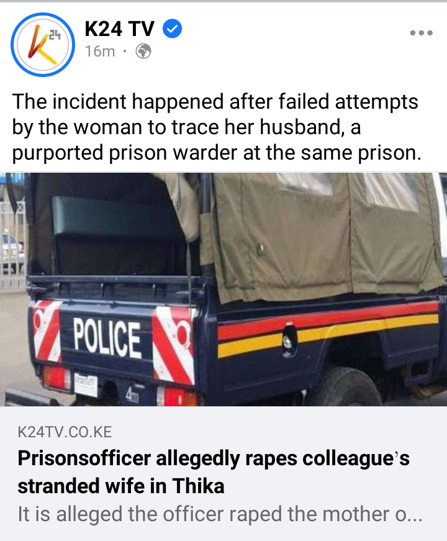This screenshot has width=447, height=541.
Task: Open the K24TV.CO.KE source link
Action: pos(65,432)
